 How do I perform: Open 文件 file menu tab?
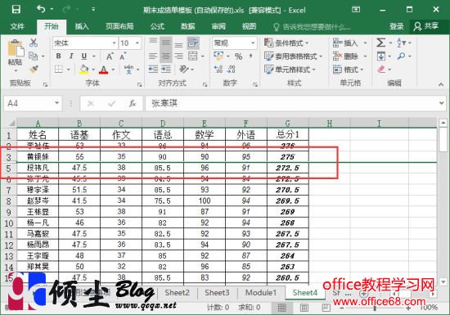17,27
